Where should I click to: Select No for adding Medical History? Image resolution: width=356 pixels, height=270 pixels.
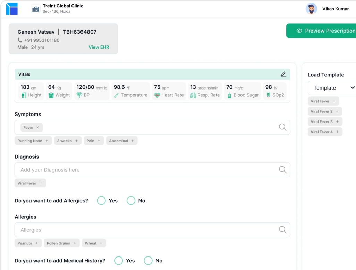tap(148, 261)
